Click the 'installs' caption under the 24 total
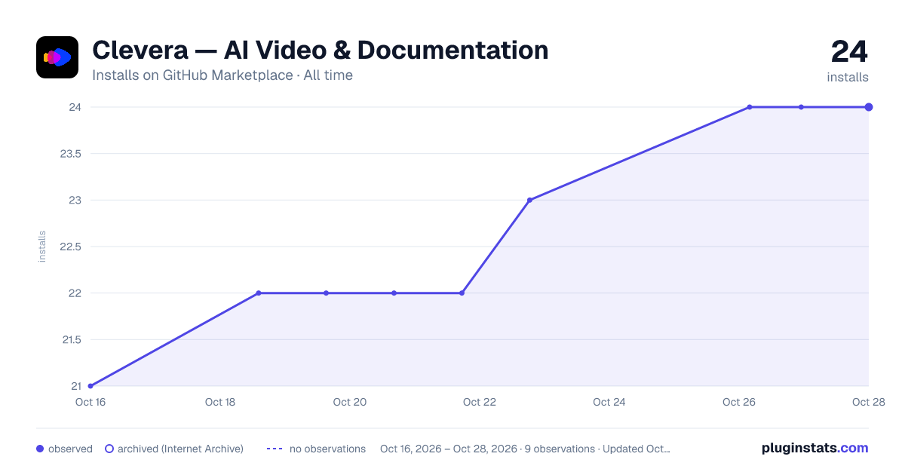The image size is (905, 475). tap(848, 77)
